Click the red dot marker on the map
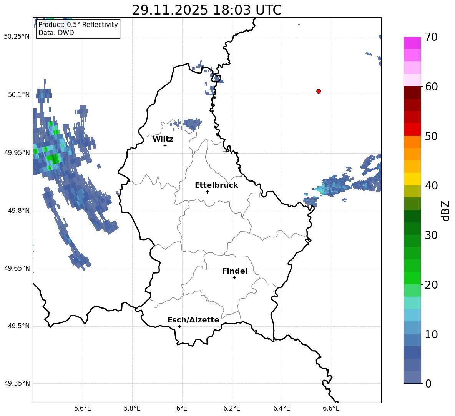Screen dimensions: 455x416 click(x=318, y=91)
